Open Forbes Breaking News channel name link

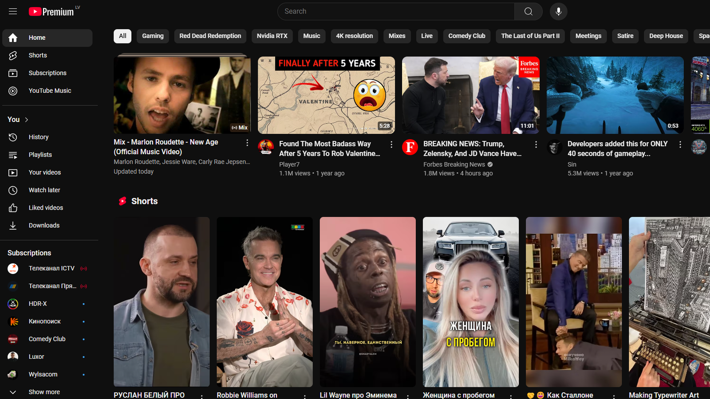[454, 164]
